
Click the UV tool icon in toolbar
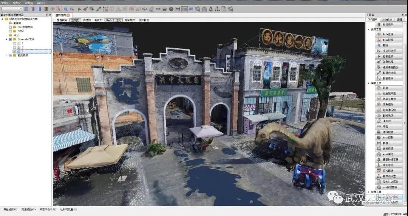tap(191, 9)
